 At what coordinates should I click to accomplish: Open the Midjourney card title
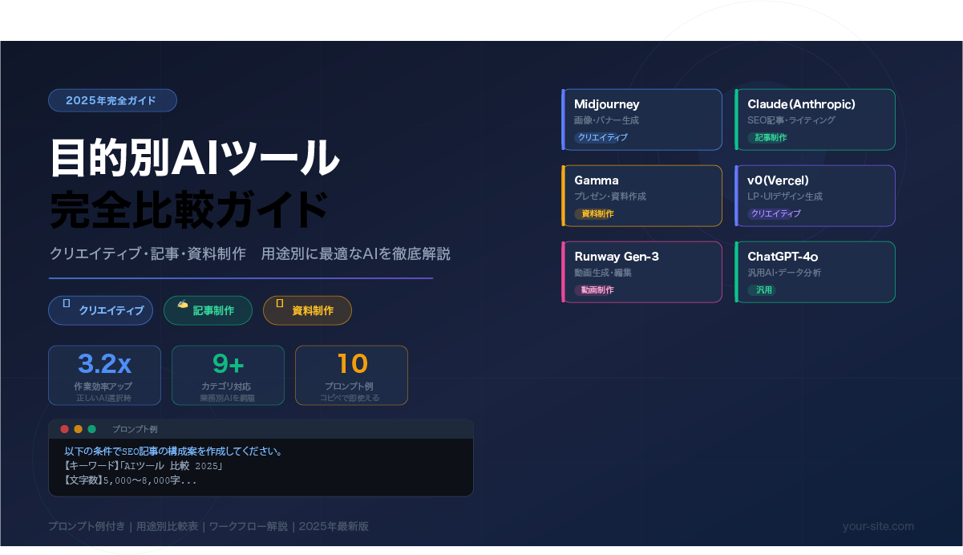[x=607, y=104]
